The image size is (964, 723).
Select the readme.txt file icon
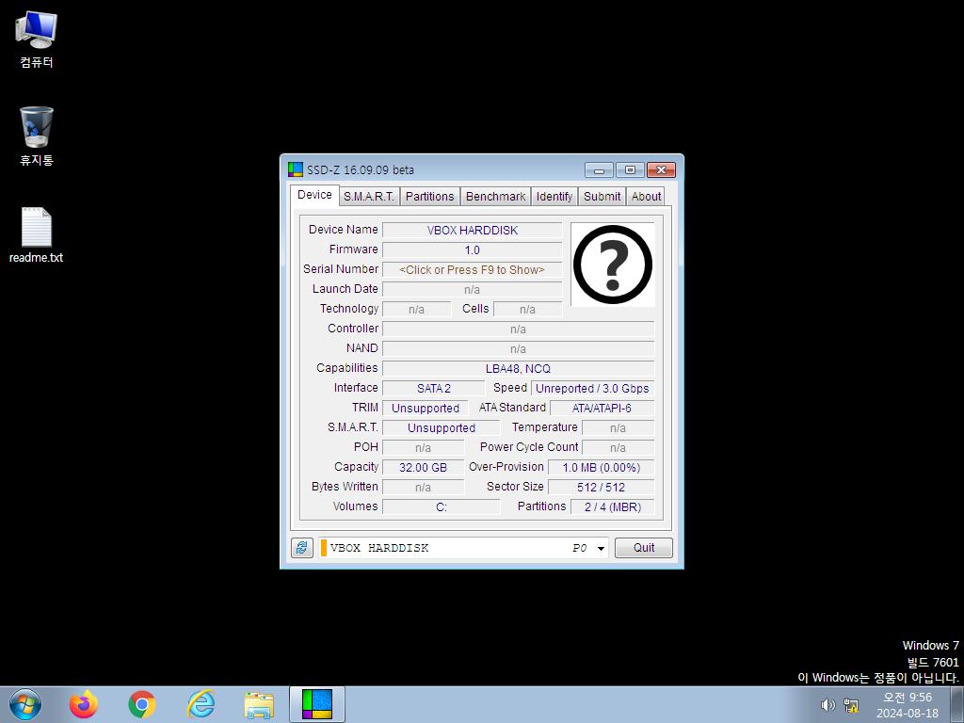(37, 234)
